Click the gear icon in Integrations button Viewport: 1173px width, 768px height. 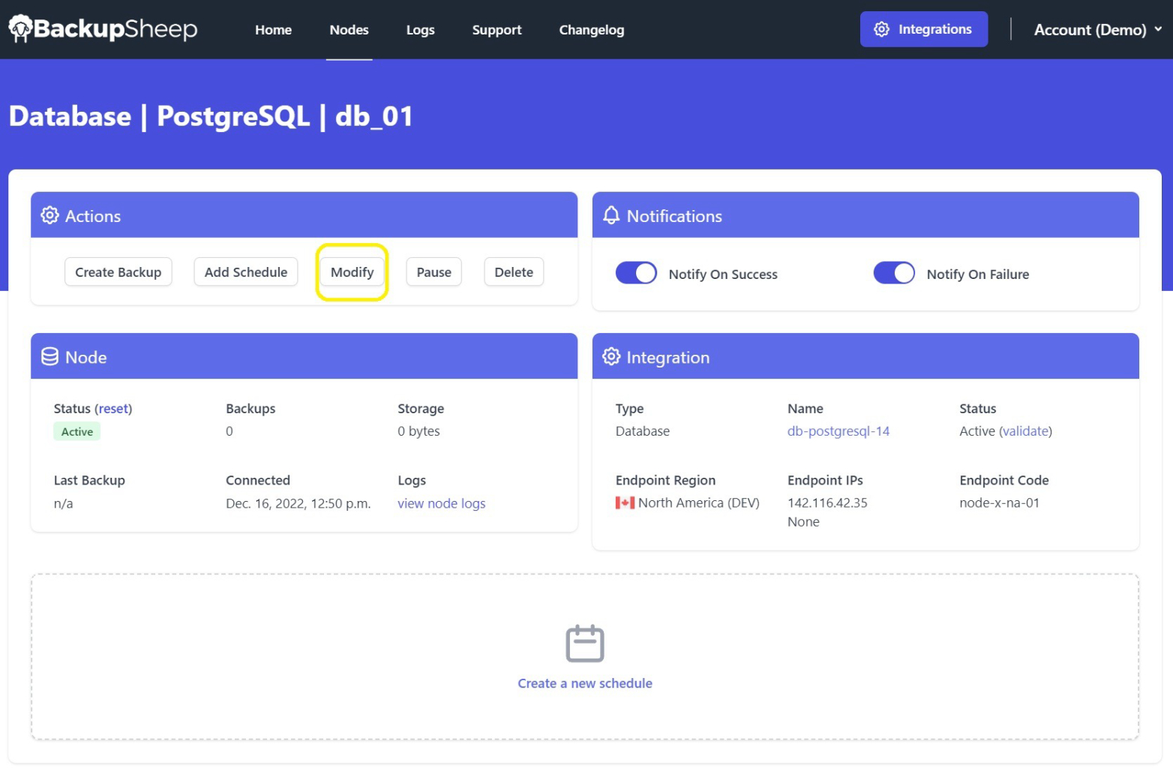[x=882, y=29]
